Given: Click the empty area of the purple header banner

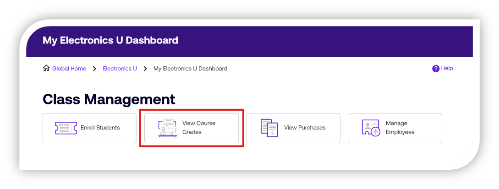Looking at the screenshot, I should 321,40.
